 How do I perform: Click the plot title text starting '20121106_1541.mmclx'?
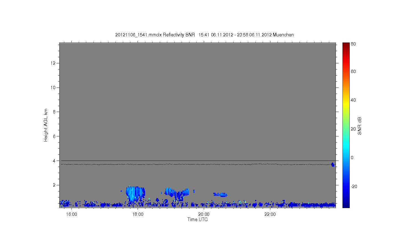204,35
